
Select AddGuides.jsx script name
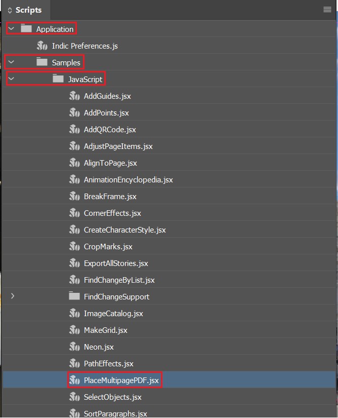click(107, 96)
